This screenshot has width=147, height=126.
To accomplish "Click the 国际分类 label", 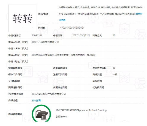I will click(x=97, y=35).
